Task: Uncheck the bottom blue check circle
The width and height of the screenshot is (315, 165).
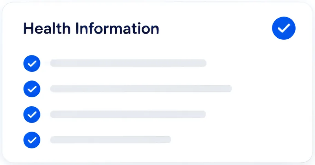Action: pos(32,140)
